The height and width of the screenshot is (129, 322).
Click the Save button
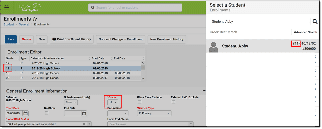click(11, 39)
